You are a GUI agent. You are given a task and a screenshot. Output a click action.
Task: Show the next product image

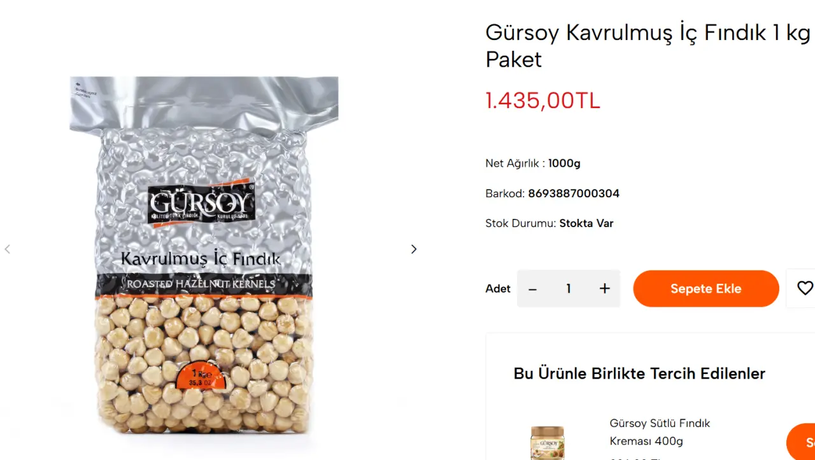coord(414,249)
